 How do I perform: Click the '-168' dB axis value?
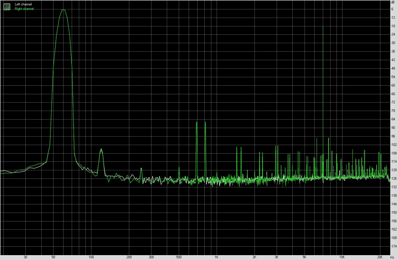pos(394,238)
